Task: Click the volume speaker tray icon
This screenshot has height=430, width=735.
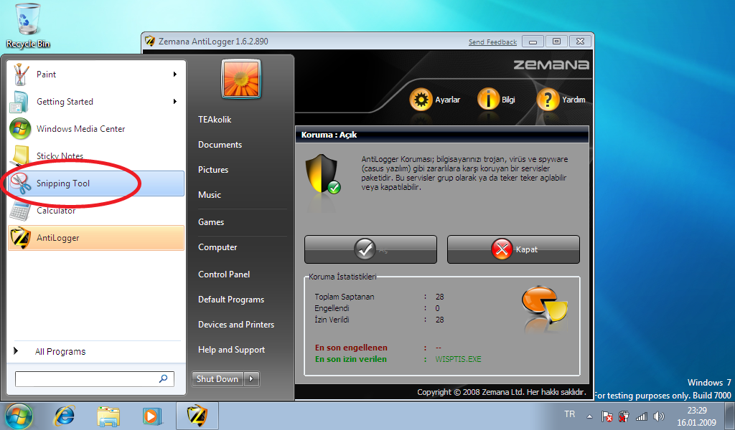Action: (x=659, y=416)
